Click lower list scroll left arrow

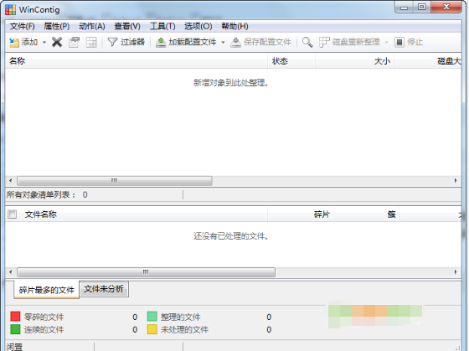click(x=11, y=272)
